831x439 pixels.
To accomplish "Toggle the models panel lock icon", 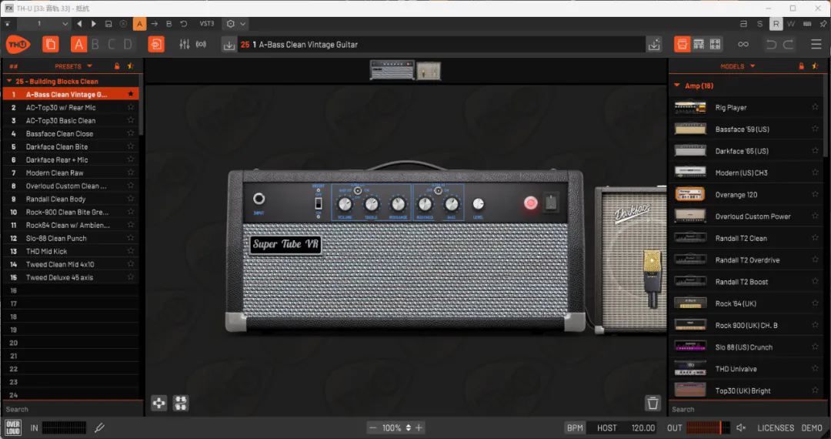I will 801,66.
